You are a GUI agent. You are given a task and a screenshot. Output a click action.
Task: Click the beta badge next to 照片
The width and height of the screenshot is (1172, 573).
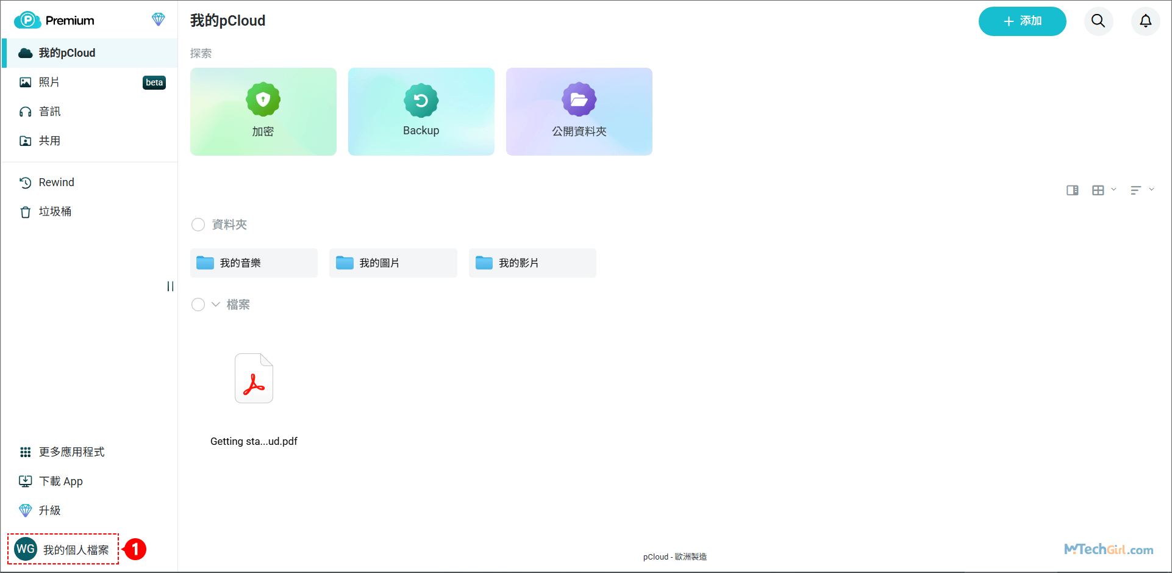[x=154, y=82]
